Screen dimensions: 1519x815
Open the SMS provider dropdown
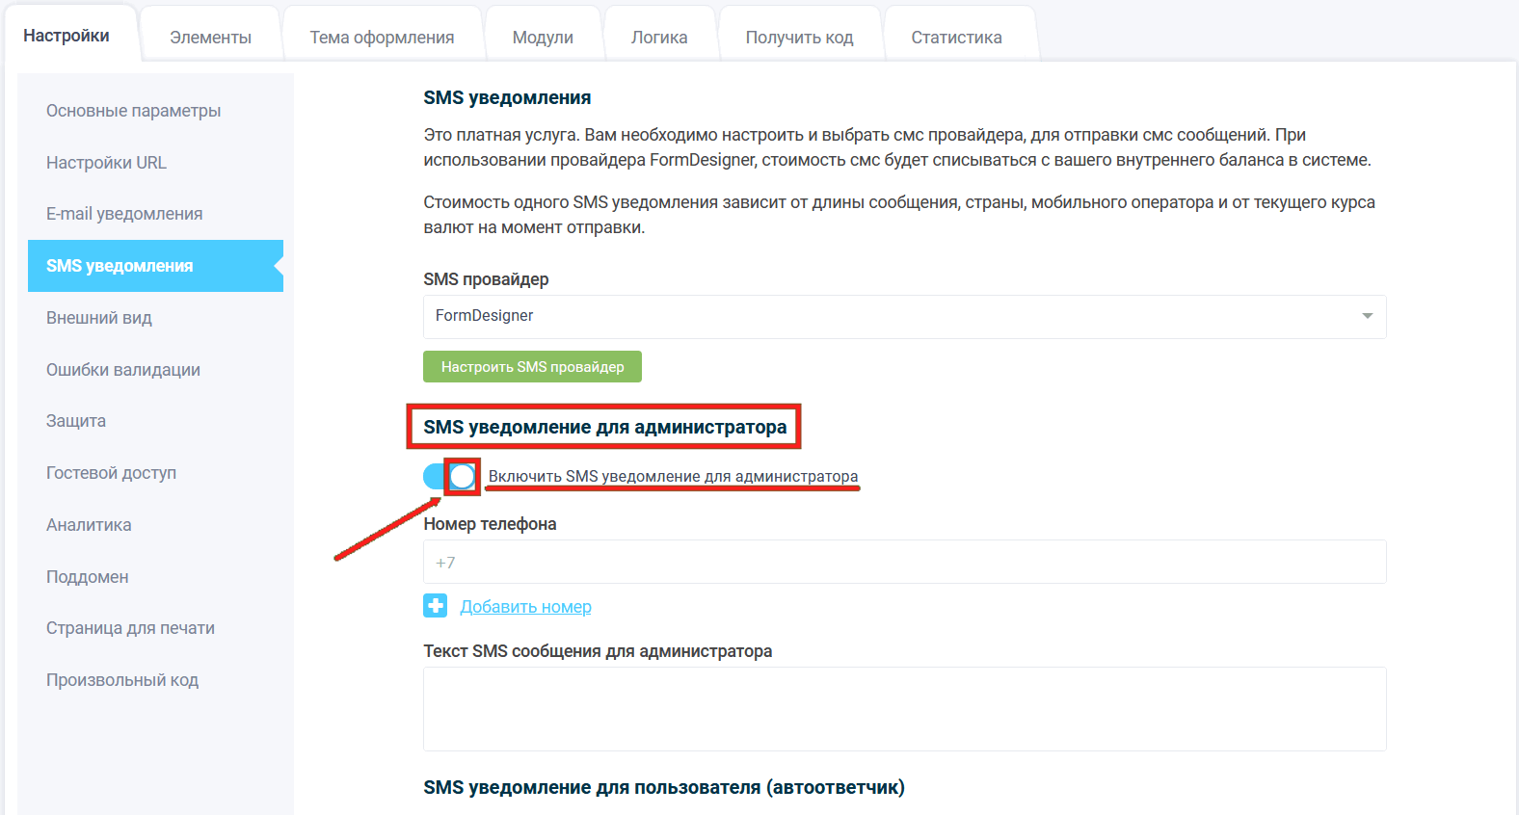tap(904, 316)
